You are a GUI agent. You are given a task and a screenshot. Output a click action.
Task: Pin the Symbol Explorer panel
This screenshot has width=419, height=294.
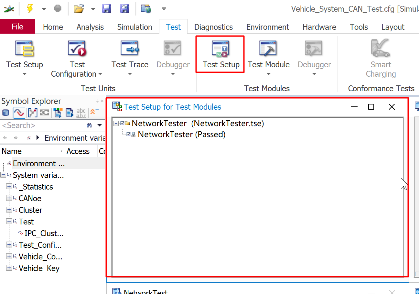(x=97, y=101)
